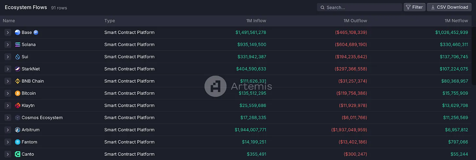Image resolution: width=476 pixels, height=160 pixels.
Task: Click the Klaytn logo icon
Action: click(18, 105)
